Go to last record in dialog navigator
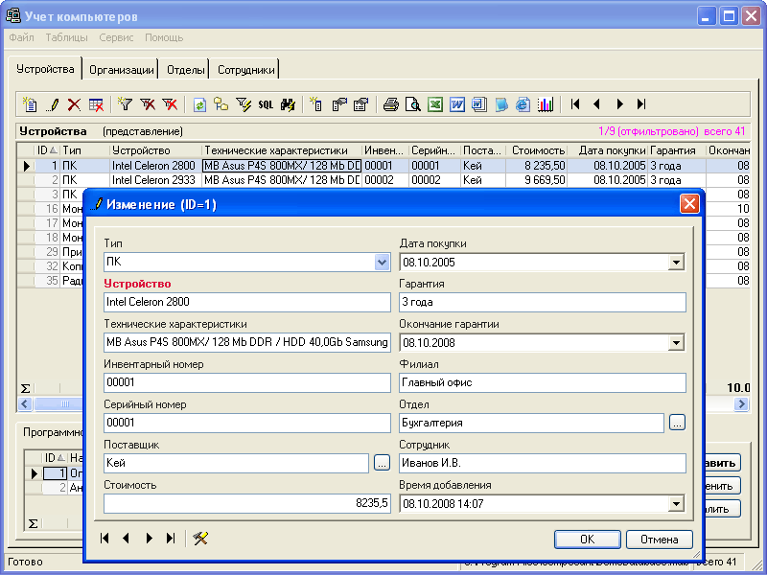Viewport: 767px width, 575px height. point(171,539)
